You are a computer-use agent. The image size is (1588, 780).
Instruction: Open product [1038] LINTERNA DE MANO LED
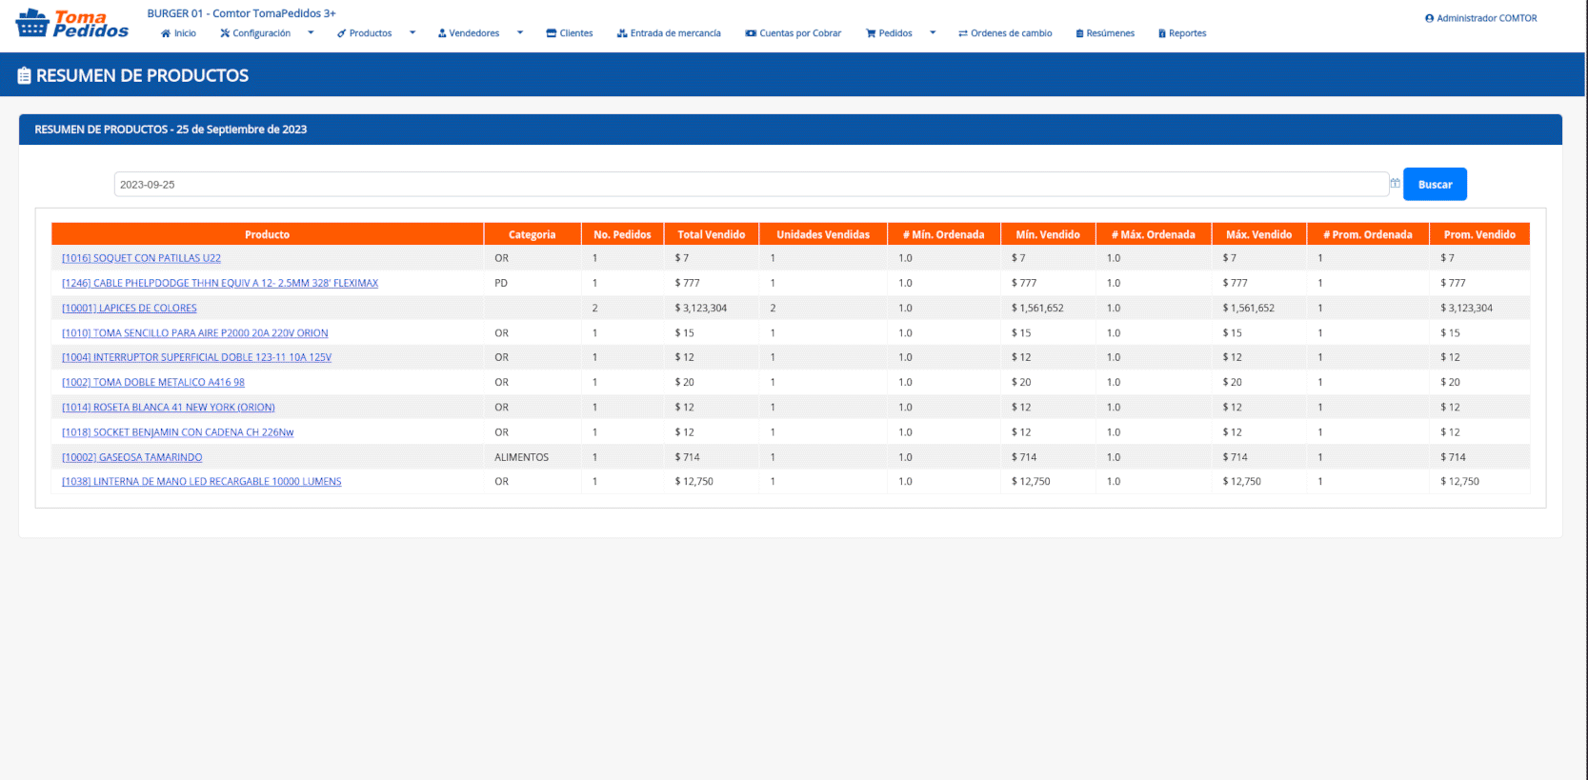(202, 482)
